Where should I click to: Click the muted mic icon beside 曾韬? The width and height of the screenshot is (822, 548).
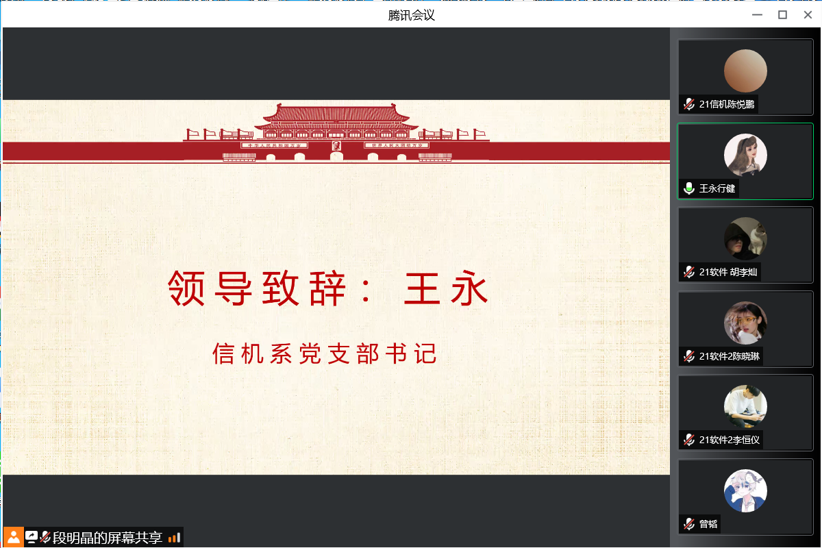pos(689,524)
